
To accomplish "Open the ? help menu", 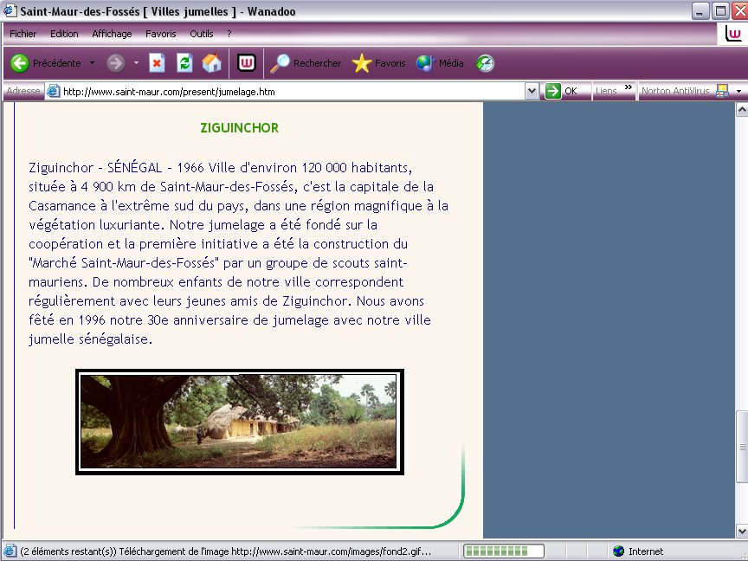I will pyautogui.click(x=229, y=34).
